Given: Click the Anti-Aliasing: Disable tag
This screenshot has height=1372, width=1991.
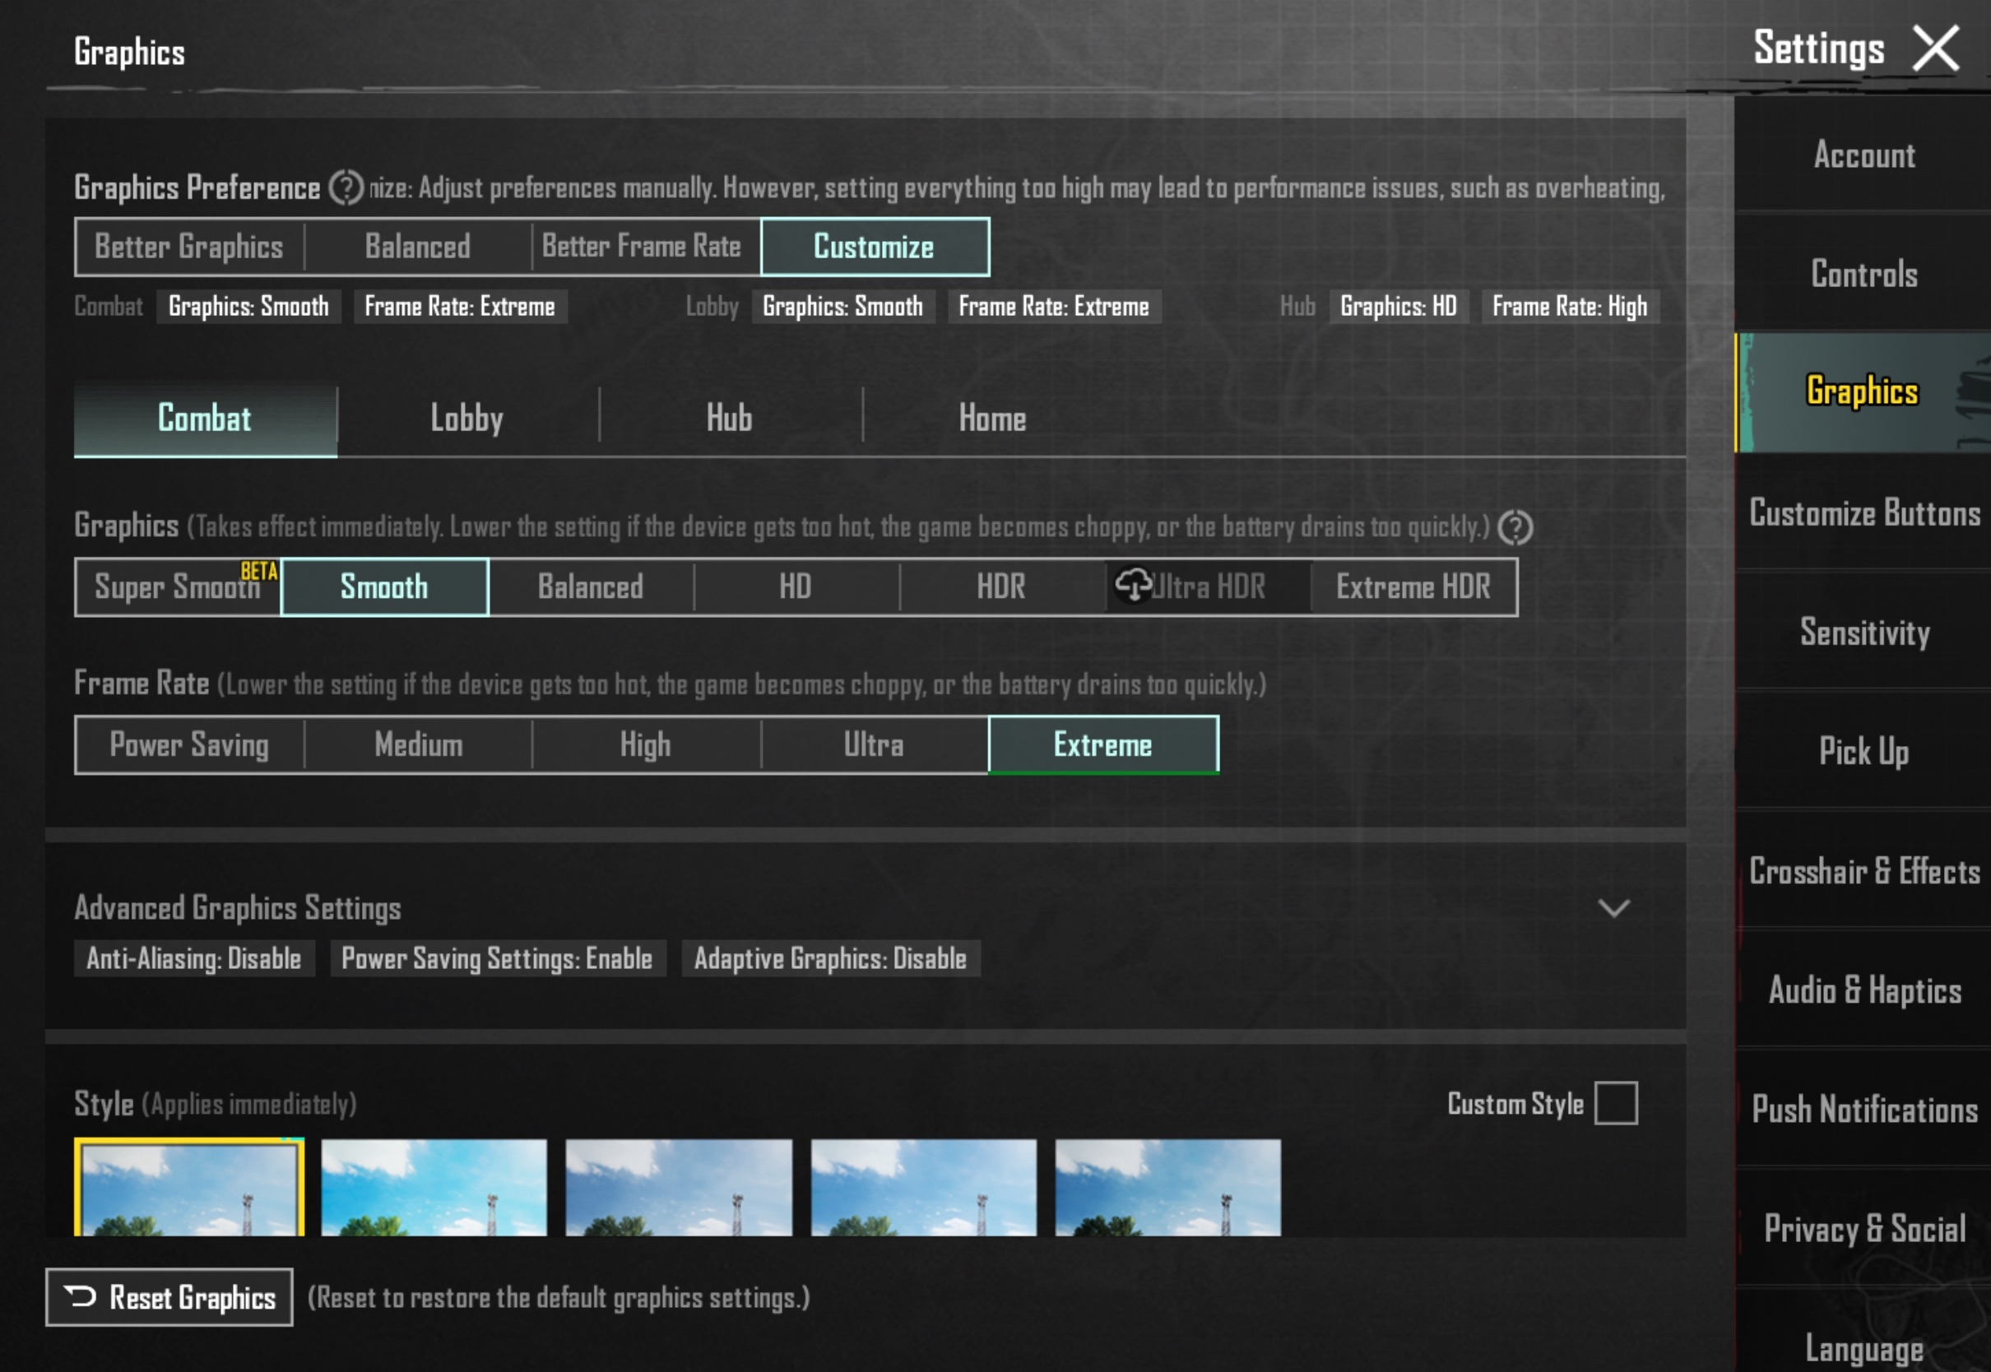Looking at the screenshot, I should (x=193, y=958).
